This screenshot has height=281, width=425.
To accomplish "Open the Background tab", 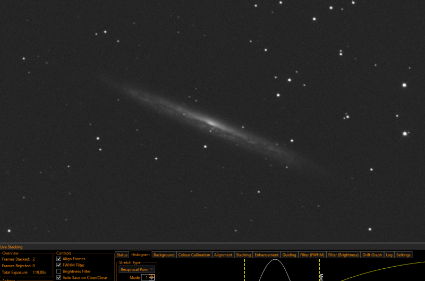I will point(164,255).
